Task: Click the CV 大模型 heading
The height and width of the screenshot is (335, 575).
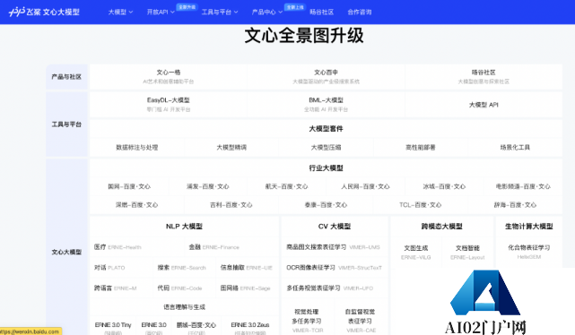Action: 335,227
